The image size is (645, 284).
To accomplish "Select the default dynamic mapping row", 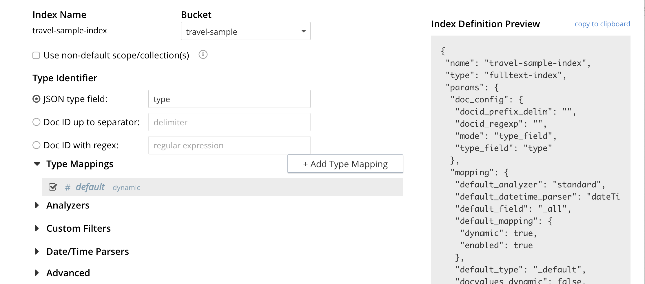I will (x=232, y=187).
